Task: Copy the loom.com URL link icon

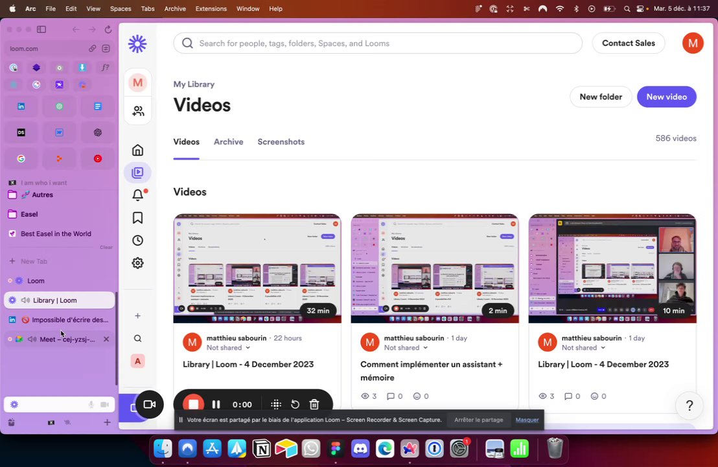Action: 92,48
